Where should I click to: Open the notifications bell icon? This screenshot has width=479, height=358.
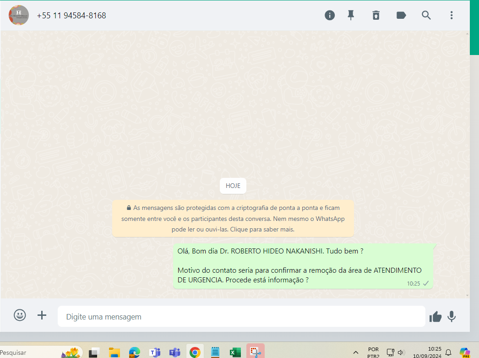(448, 352)
